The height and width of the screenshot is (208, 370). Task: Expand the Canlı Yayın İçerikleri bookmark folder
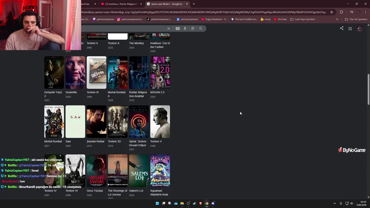pos(303,19)
